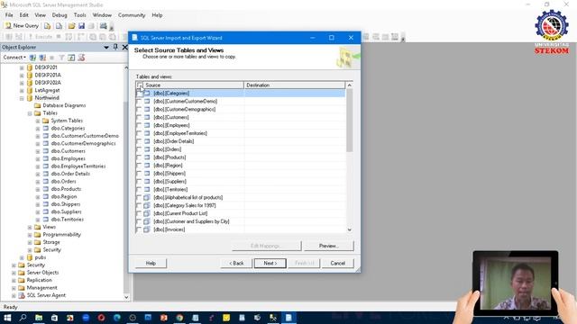Click the Destination column header
This screenshot has height=324, width=577.
point(295,85)
